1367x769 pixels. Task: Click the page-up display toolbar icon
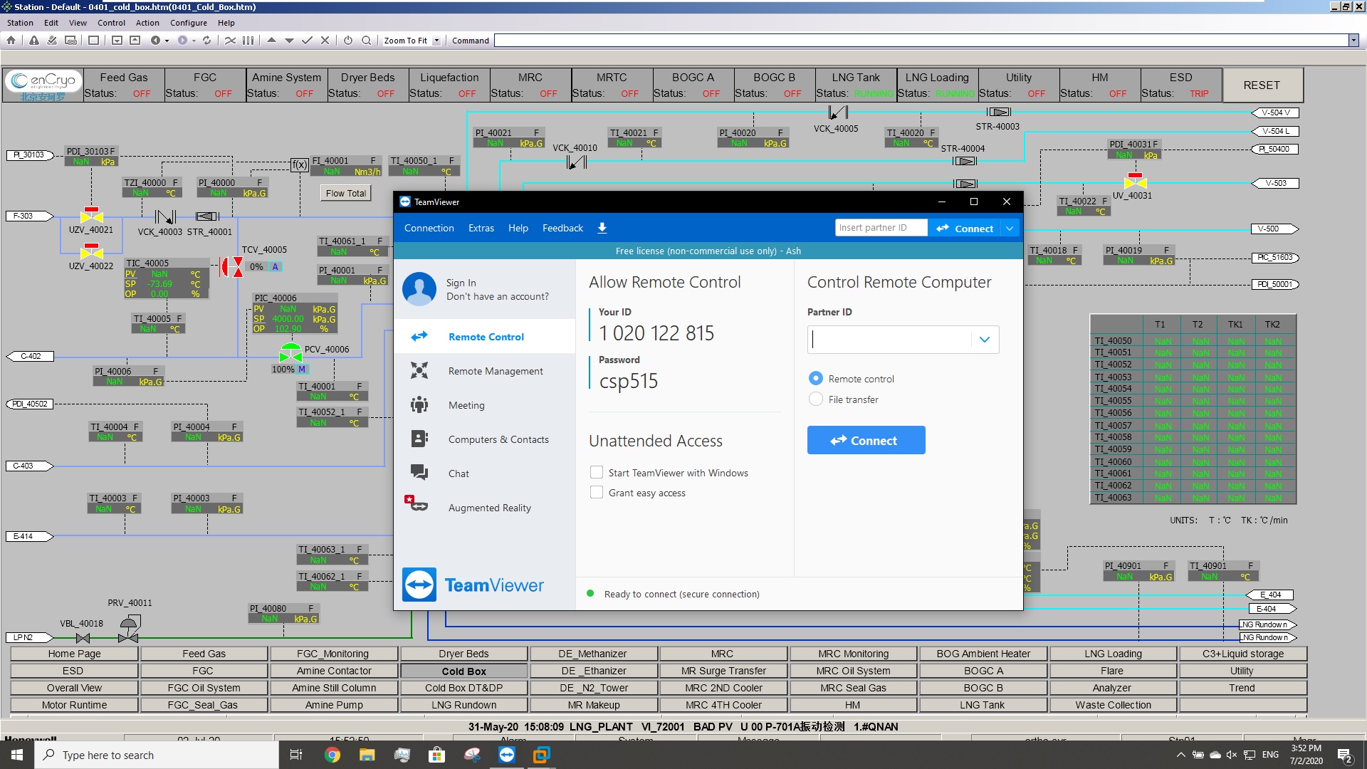point(135,41)
